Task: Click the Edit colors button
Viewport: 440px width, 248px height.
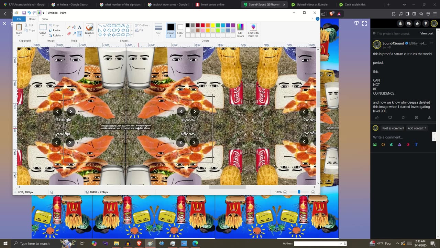Action: pos(240,31)
